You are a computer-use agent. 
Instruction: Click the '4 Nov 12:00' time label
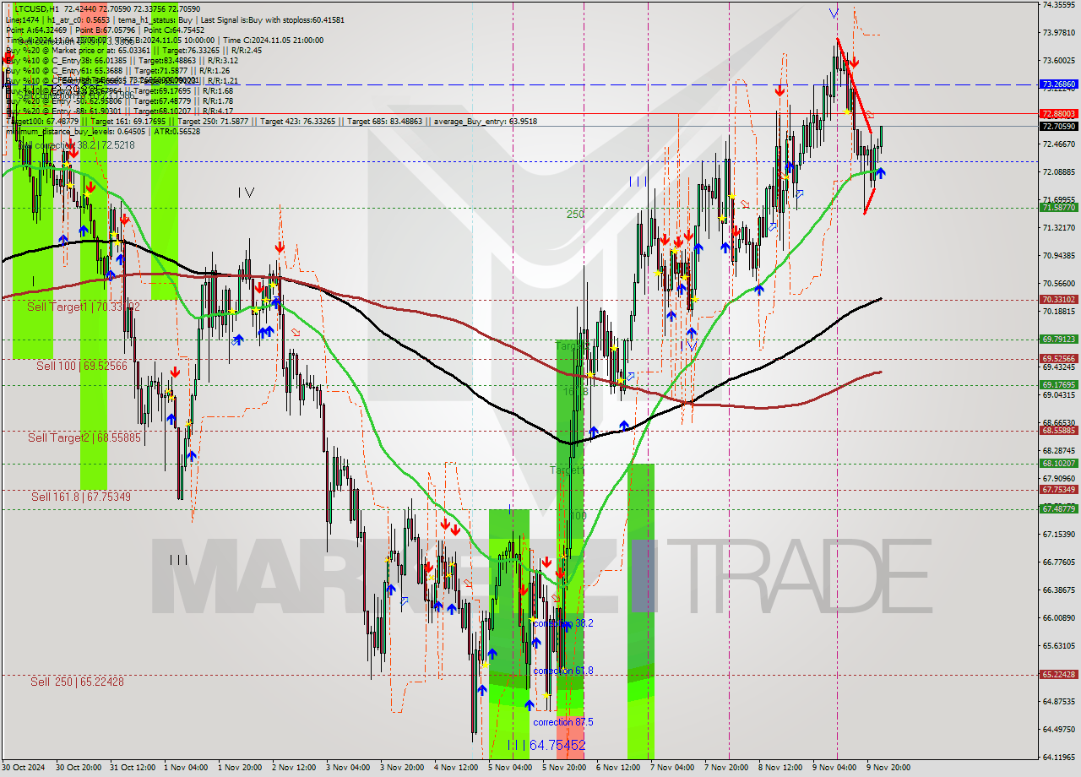[456, 768]
